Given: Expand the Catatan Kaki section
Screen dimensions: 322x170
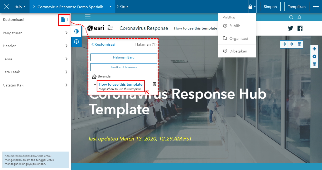Looking at the screenshot, I should point(35,85).
